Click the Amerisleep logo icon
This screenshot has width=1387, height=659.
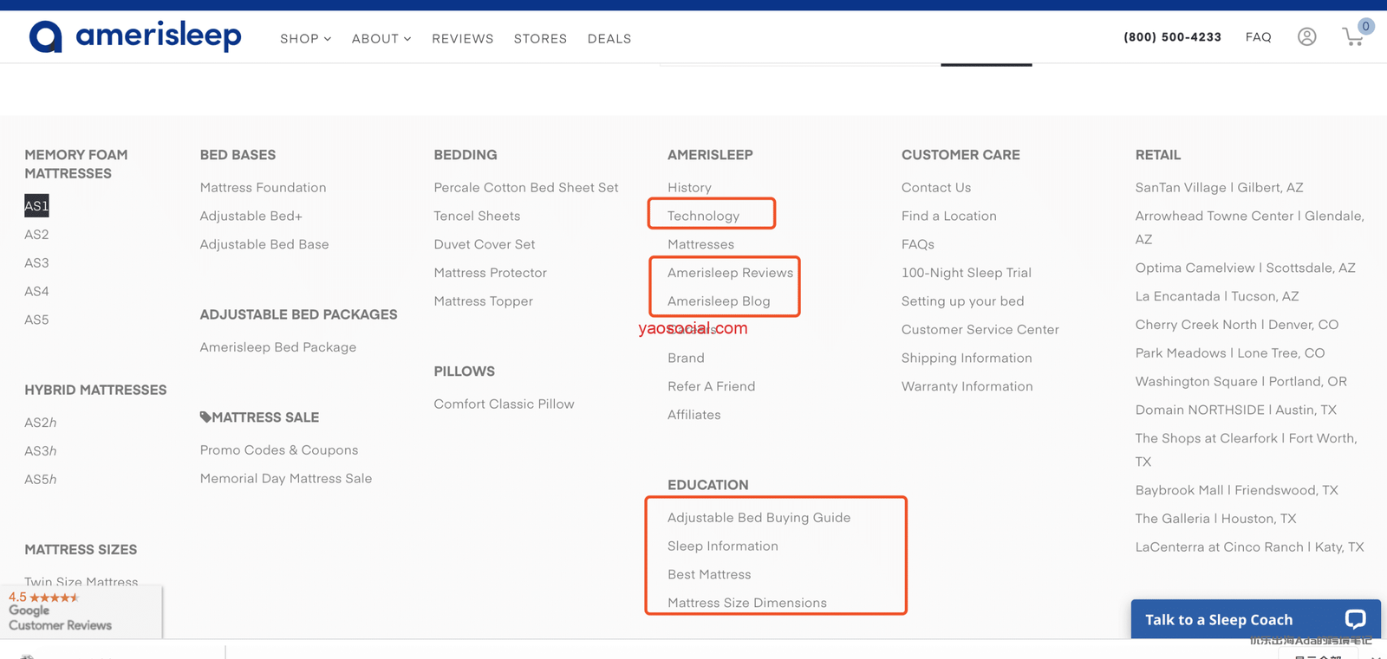point(46,37)
